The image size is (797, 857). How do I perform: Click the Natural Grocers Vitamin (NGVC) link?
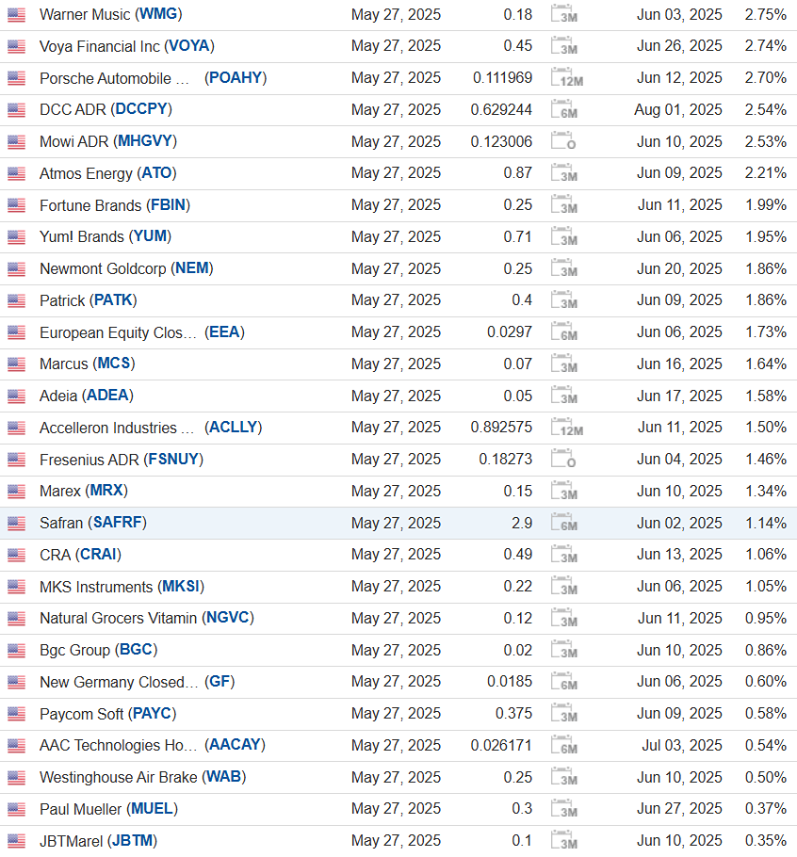pos(146,618)
